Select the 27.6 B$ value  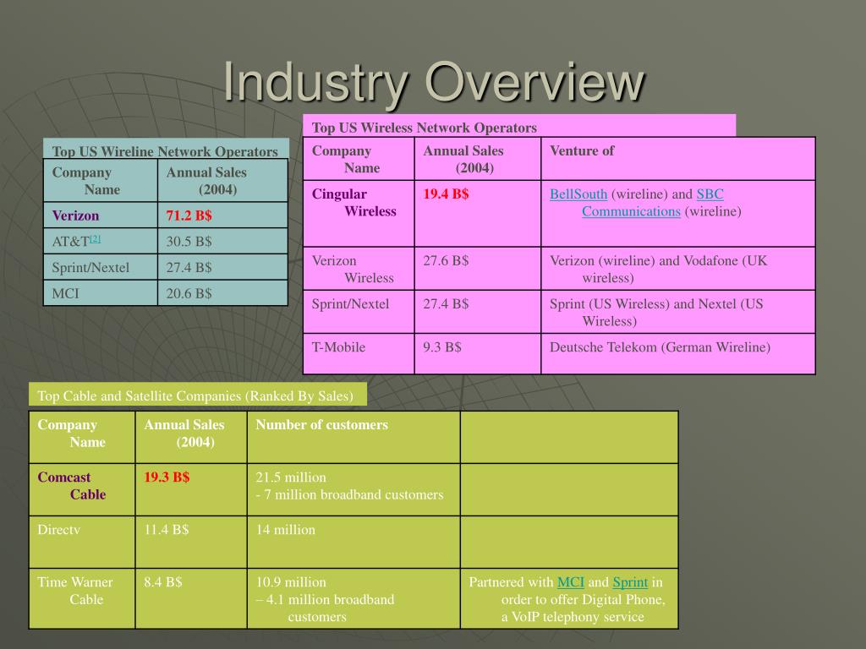pos(446,260)
